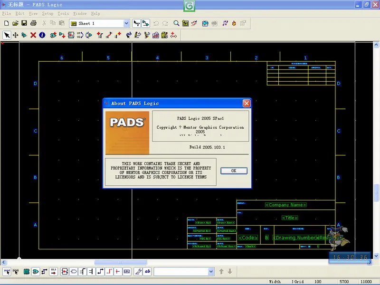The height and width of the screenshot is (285, 380).
Task: Toggle the Parts filter green chip button
Action: (x=27, y=272)
